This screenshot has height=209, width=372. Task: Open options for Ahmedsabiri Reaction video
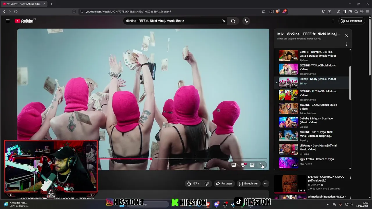tap(350, 197)
